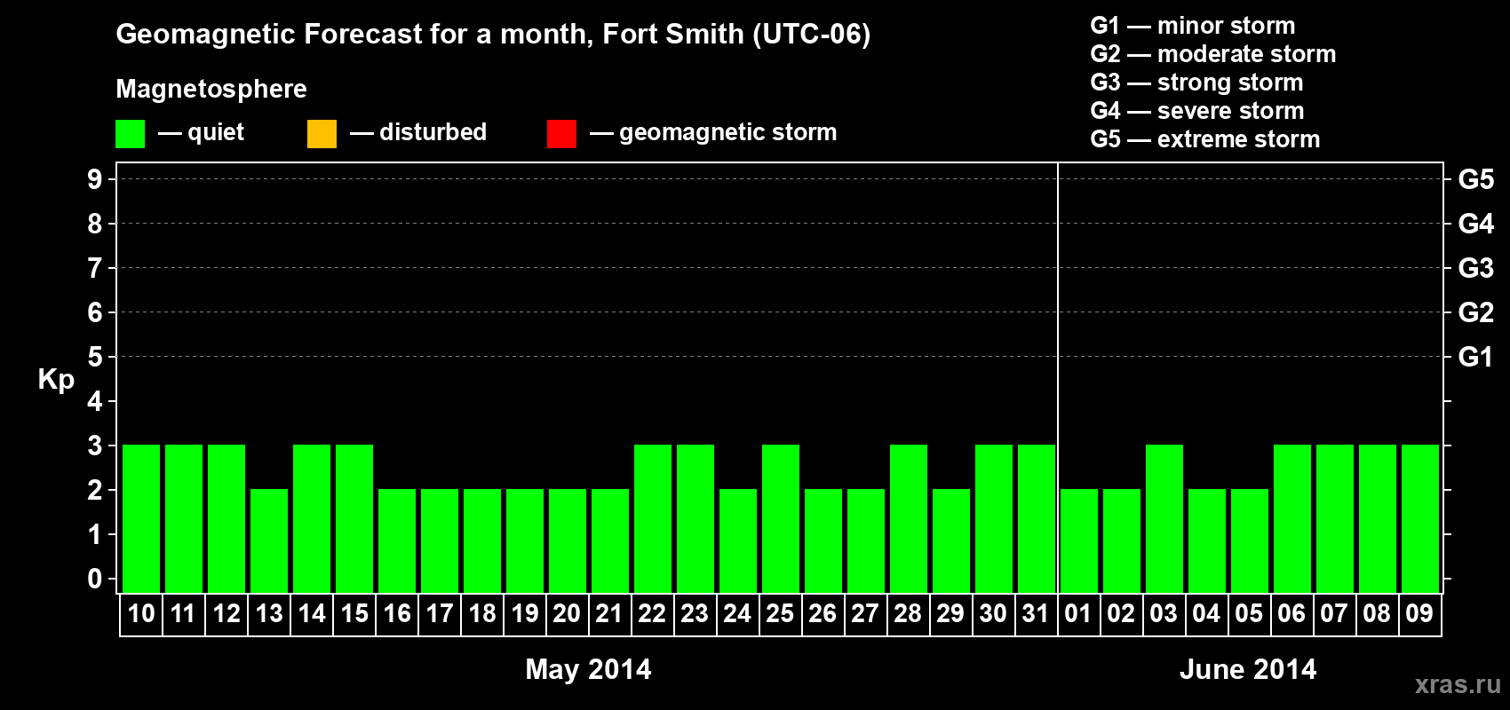Click the June 2014 month label

(1248, 669)
